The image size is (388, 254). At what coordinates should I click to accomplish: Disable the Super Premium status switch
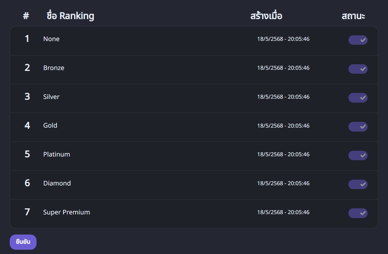358,213
